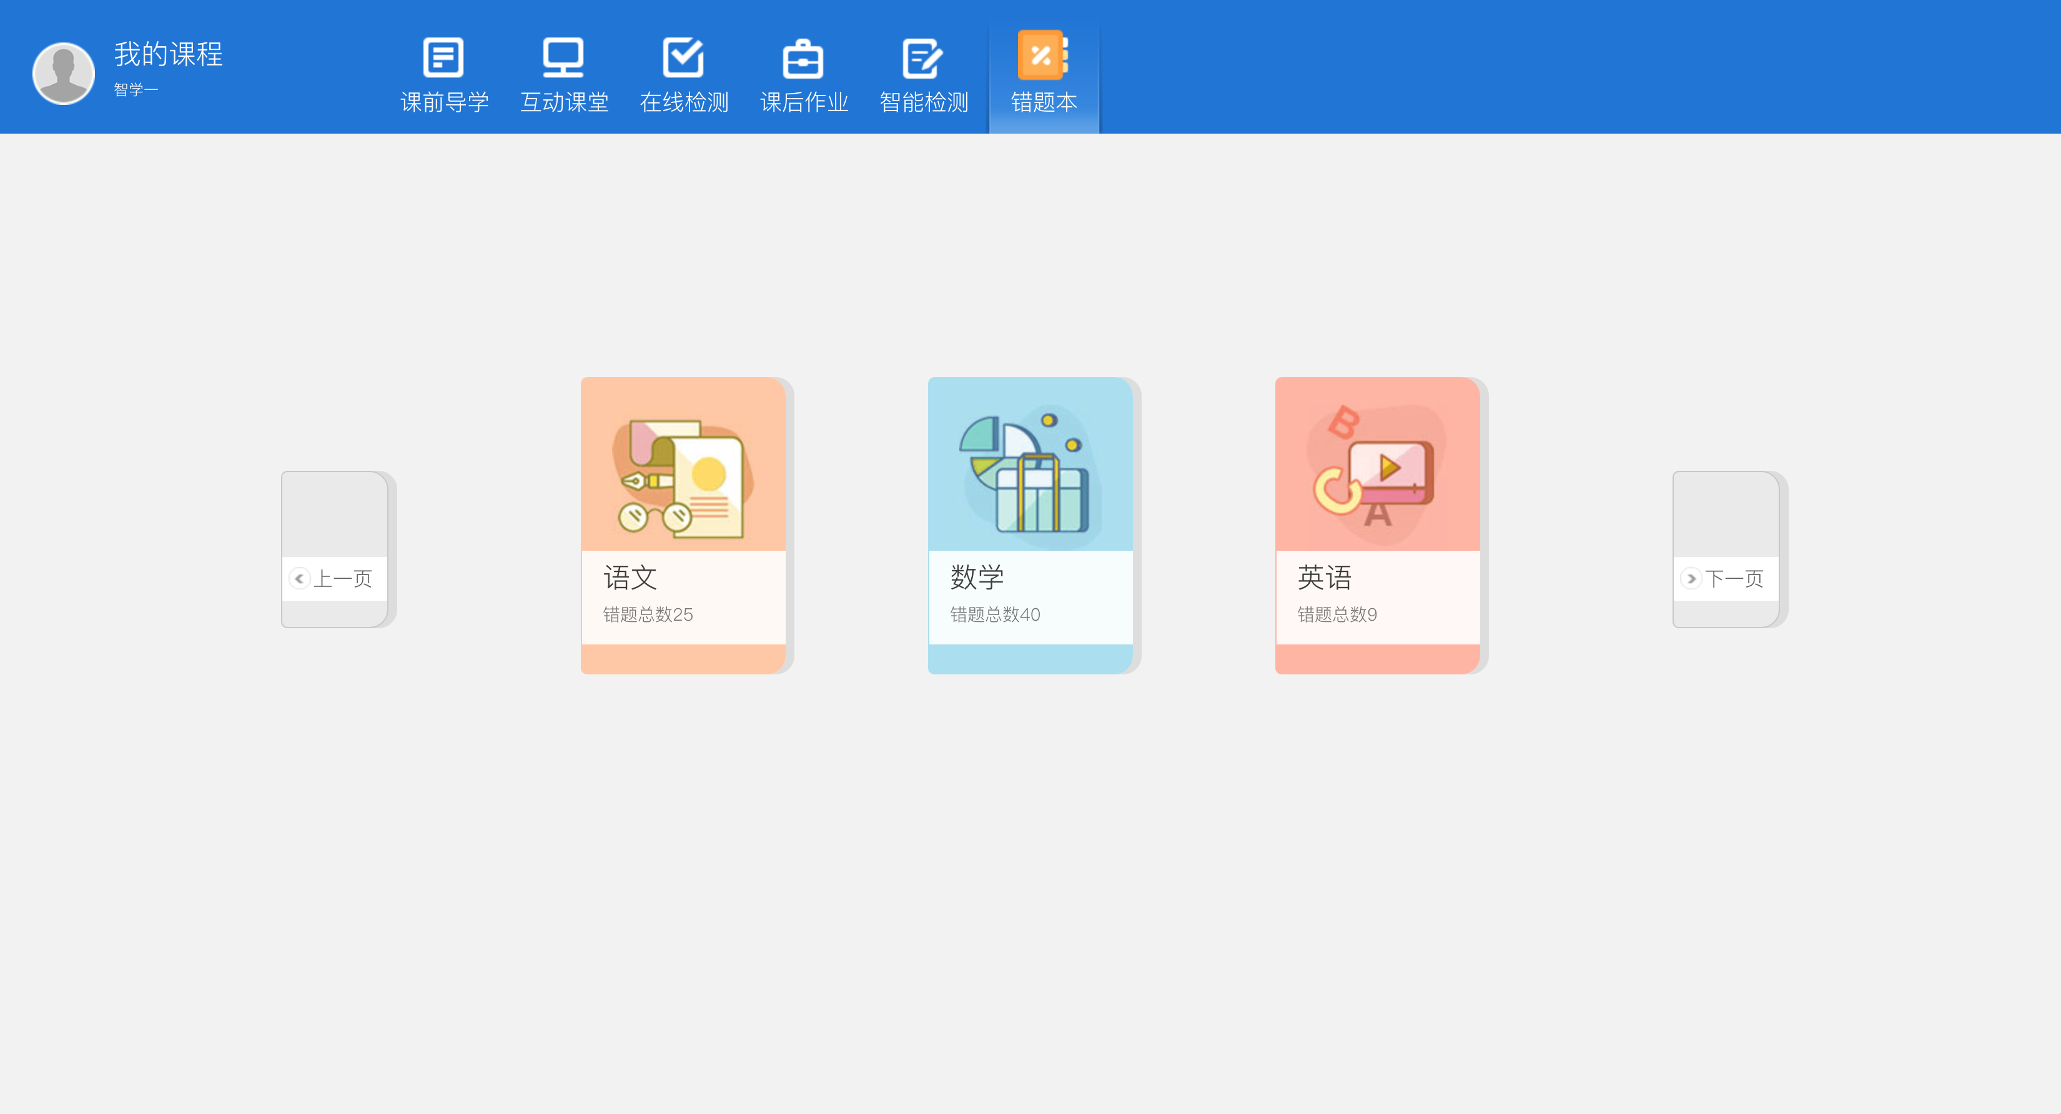Viewport: 2061px width, 1114px height.
Task: Click the 英语 card title text
Action: 1324,576
